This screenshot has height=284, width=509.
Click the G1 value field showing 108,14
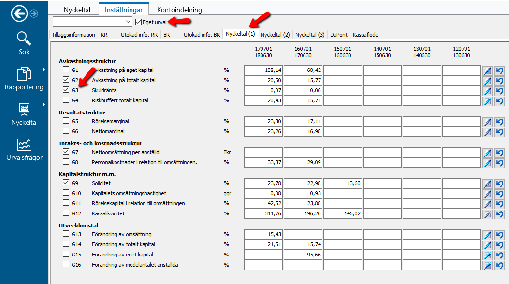click(x=263, y=70)
